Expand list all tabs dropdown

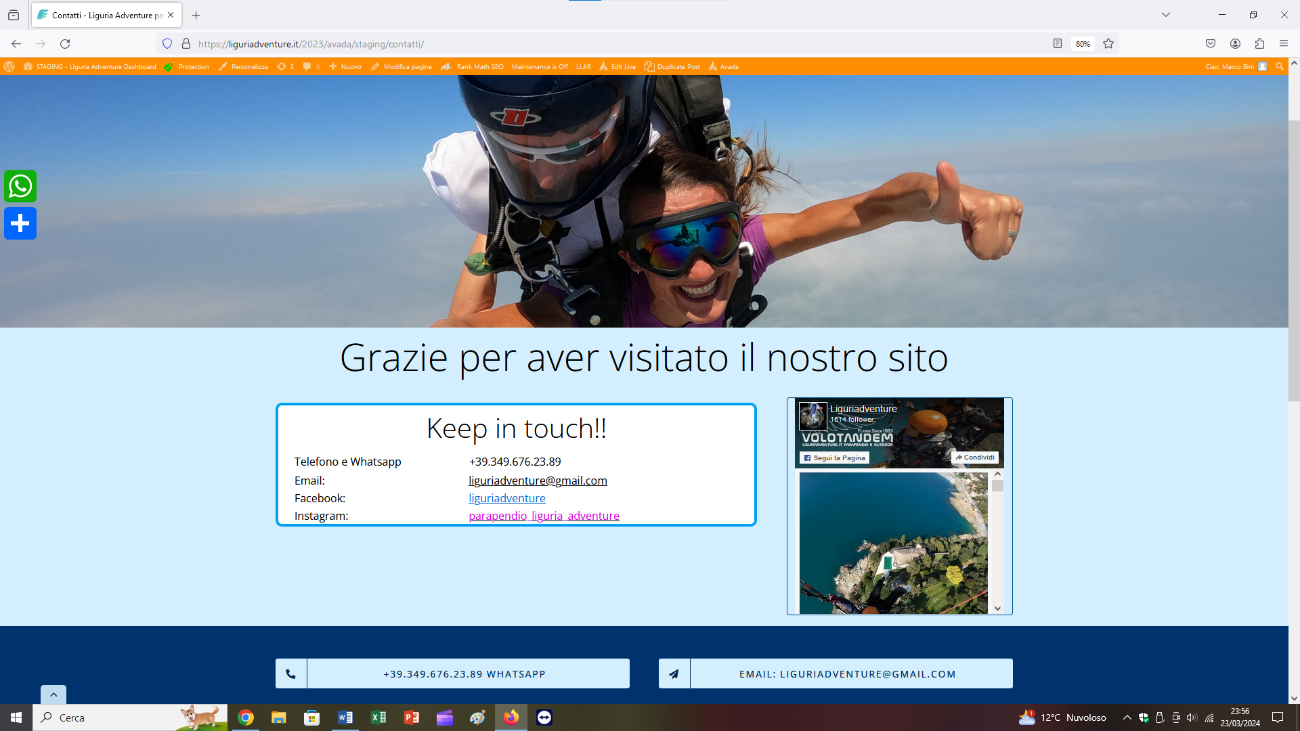(1166, 15)
